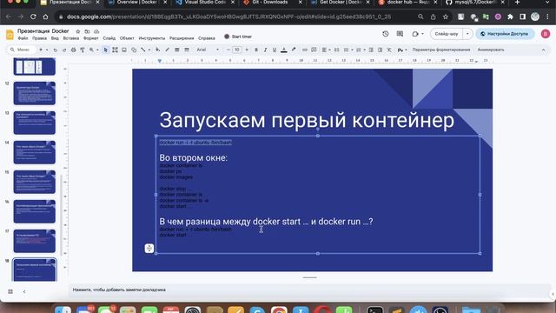Open the new slide plus dropdown arrow
This screenshot has width=556, height=313.
click(46, 50)
